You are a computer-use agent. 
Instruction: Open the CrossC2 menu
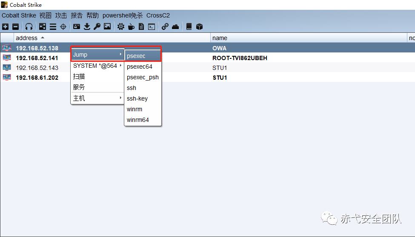click(x=158, y=15)
